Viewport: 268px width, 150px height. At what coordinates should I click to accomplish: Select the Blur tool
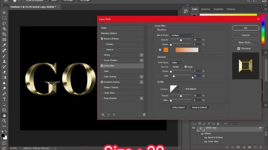4,83
